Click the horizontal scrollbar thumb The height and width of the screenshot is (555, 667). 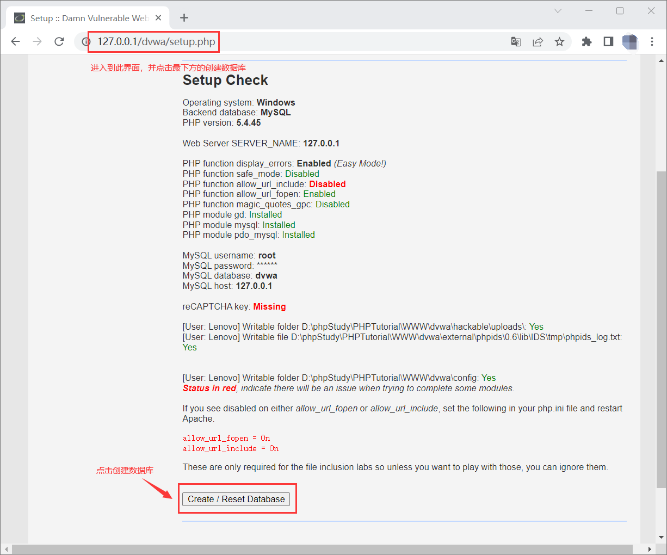coord(322,549)
